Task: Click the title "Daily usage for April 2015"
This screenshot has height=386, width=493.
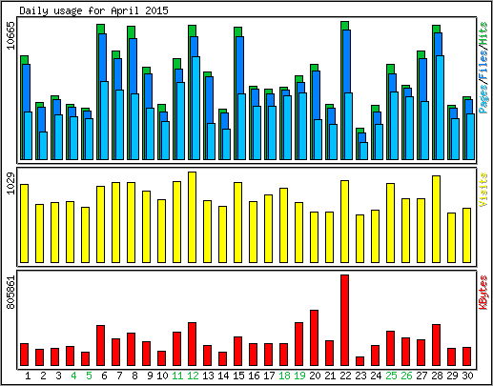Action: pyautogui.click(x=93, y=10)
